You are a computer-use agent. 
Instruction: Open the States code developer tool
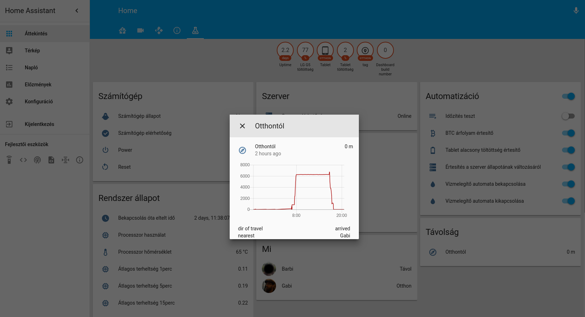click(23, 160)
